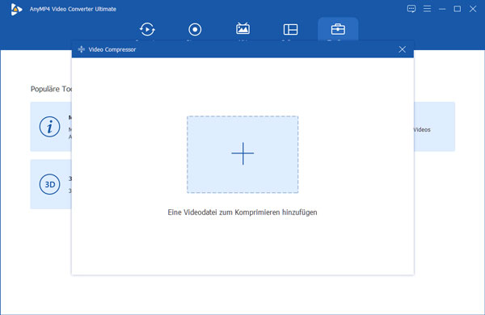Screen dimensions: 485x315
Task: Click the 'Populäre To…' heading behind the dialog
Action: tap(51, 89)
